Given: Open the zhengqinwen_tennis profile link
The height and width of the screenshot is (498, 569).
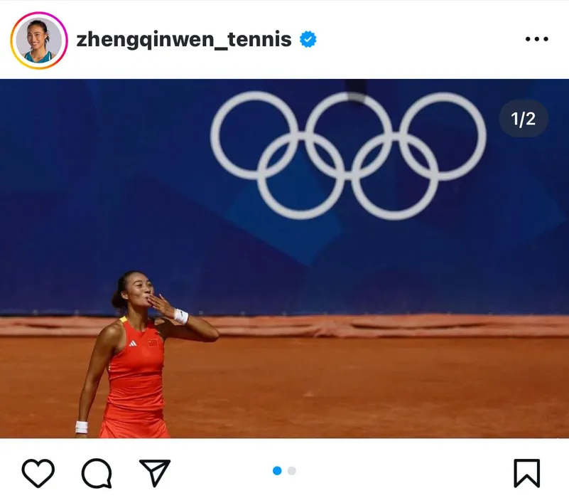Looking at the screenshot, I should click(x=184, y=39).
